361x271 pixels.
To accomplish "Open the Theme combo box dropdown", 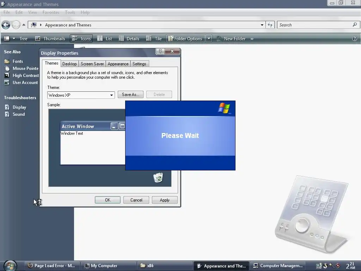I will [x=111, y=95].
